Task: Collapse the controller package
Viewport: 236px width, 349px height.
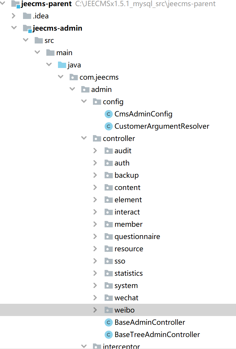Action: click(84, 138)
